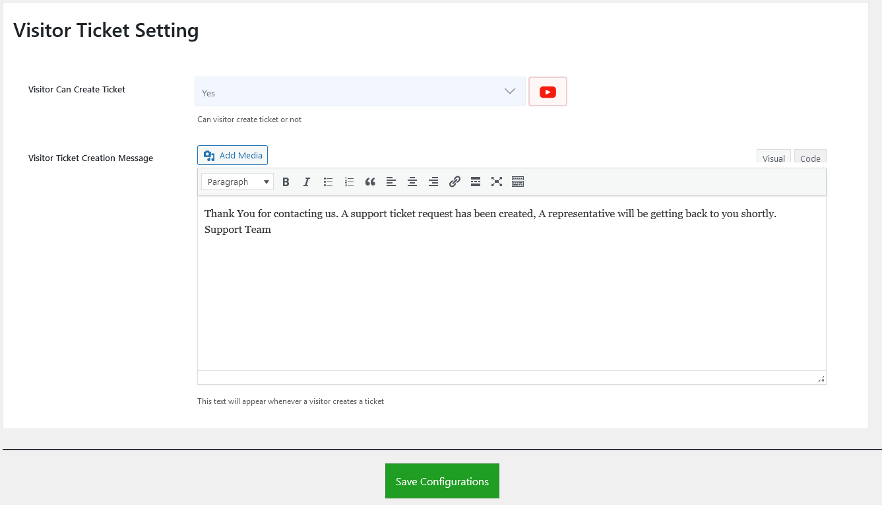Viewport: 882px width, 505px height.
Task: Insert Read More tag
Action: point(476,182)
